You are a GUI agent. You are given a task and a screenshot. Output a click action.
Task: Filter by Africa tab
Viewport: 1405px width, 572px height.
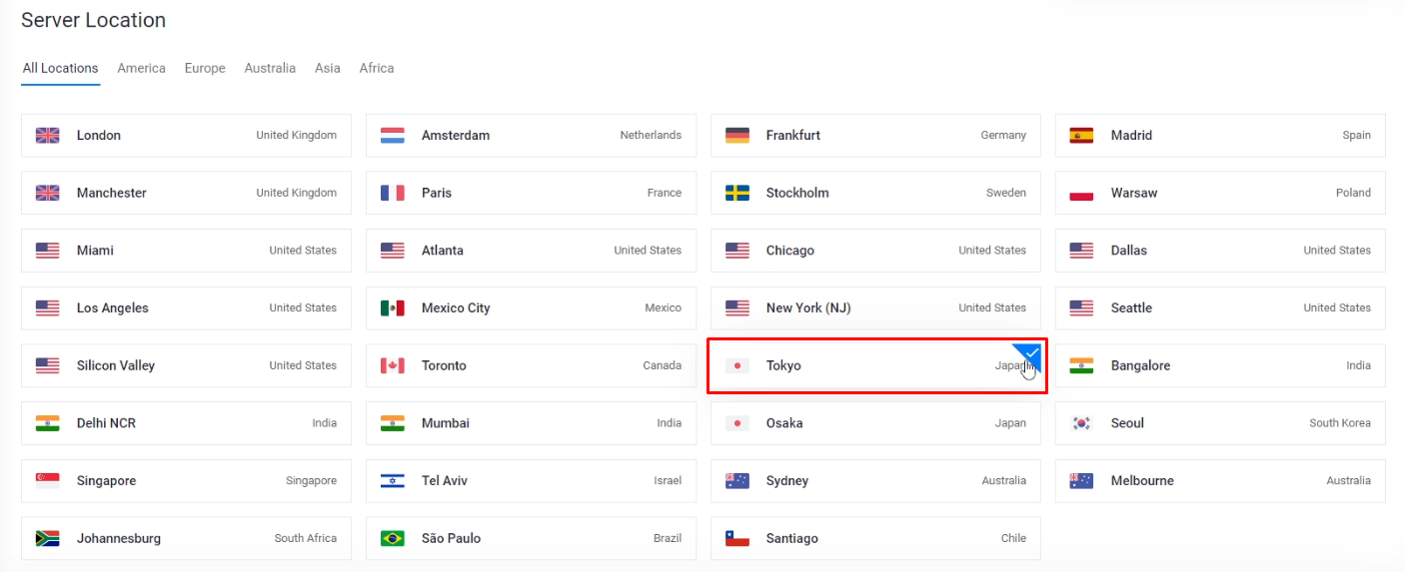(x=377, y=69)
